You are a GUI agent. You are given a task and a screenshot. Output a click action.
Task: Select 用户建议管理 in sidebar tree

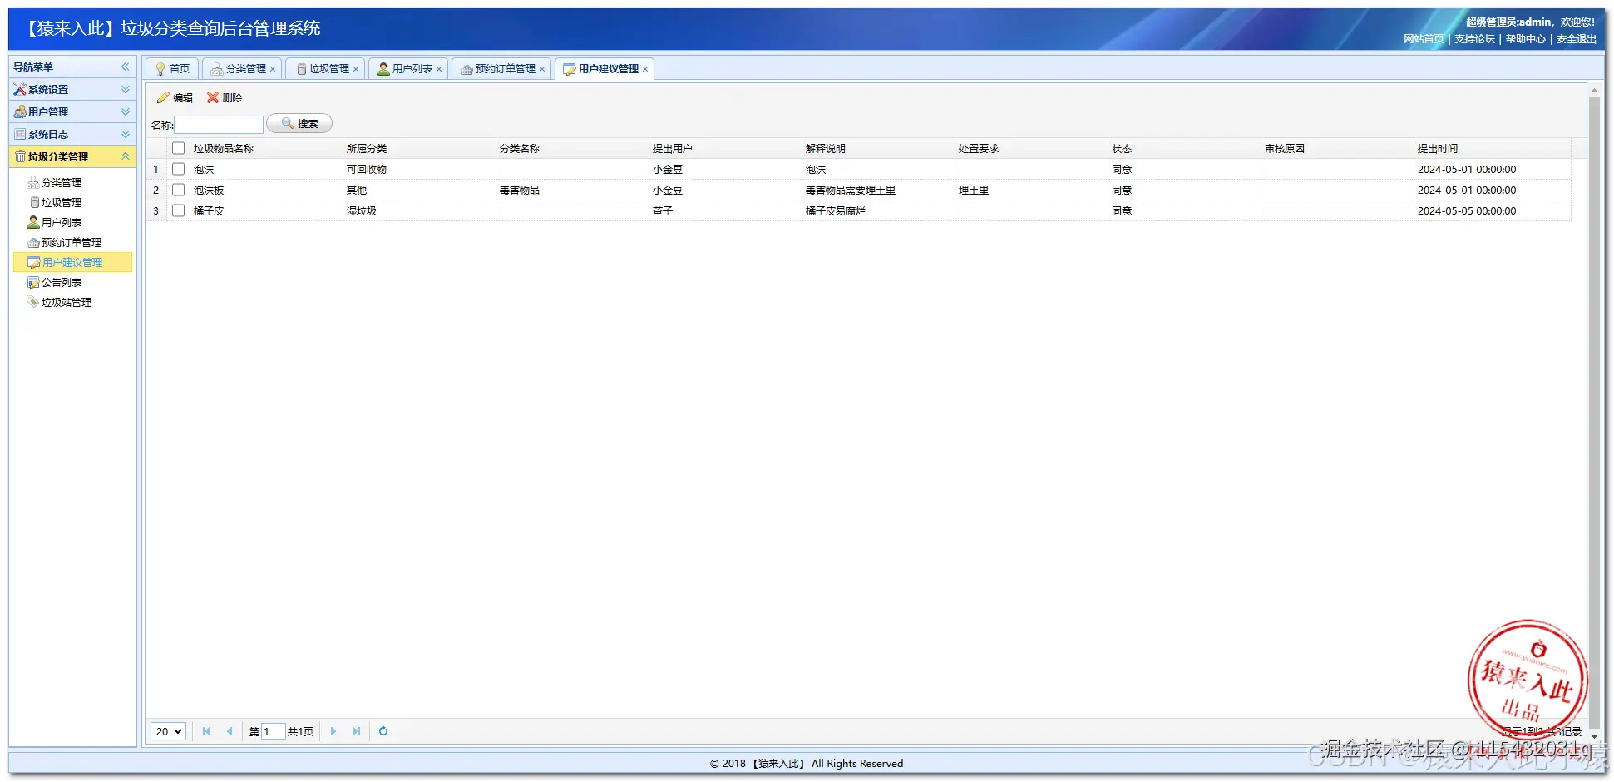[x=73, y=263]
